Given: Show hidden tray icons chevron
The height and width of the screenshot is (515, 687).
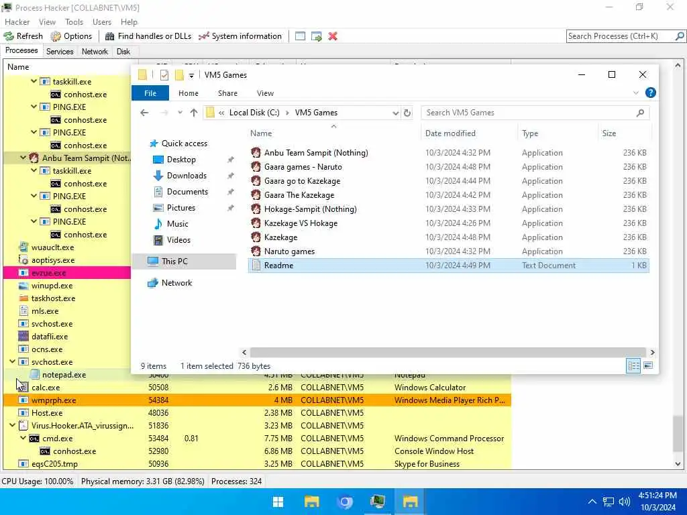Looking at the screenshot, I should 592,502.
